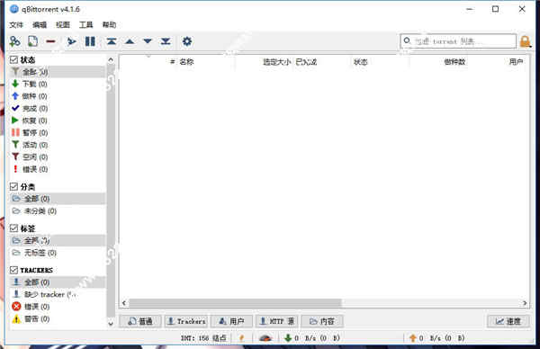
Task: Click the sidebar scroll up arrow
Action: [x=111, y=60]
